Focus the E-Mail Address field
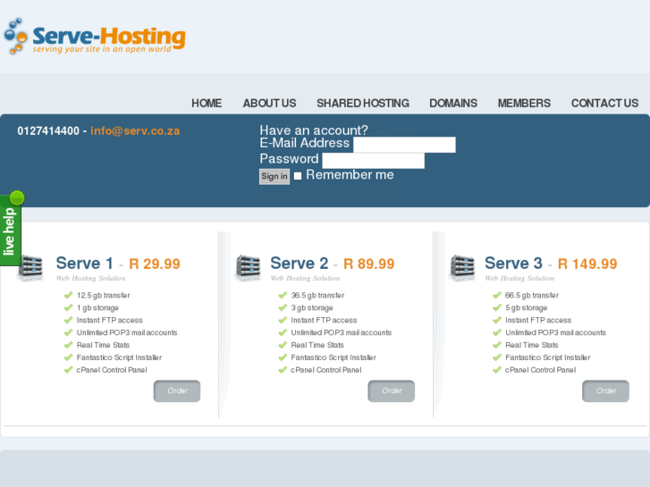 point(404,145)
